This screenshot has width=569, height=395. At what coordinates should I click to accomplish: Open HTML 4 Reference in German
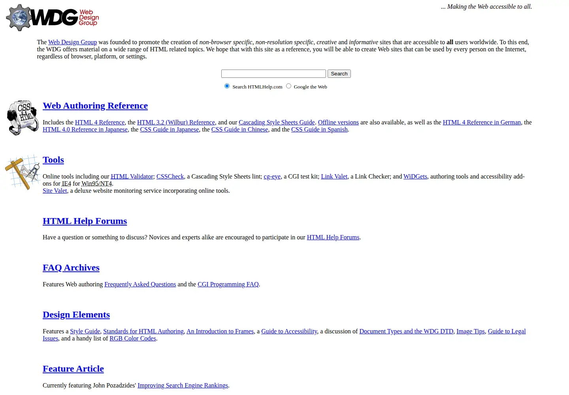pos(482,122)
